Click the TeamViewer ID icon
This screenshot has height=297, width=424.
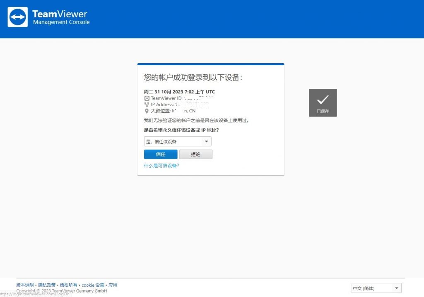click(147, 98)
